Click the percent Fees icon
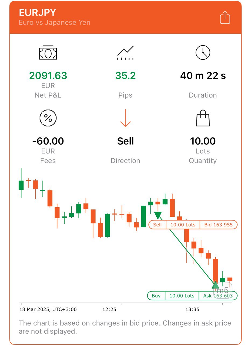Screen dimensions: 251x345 click(48, 118)
